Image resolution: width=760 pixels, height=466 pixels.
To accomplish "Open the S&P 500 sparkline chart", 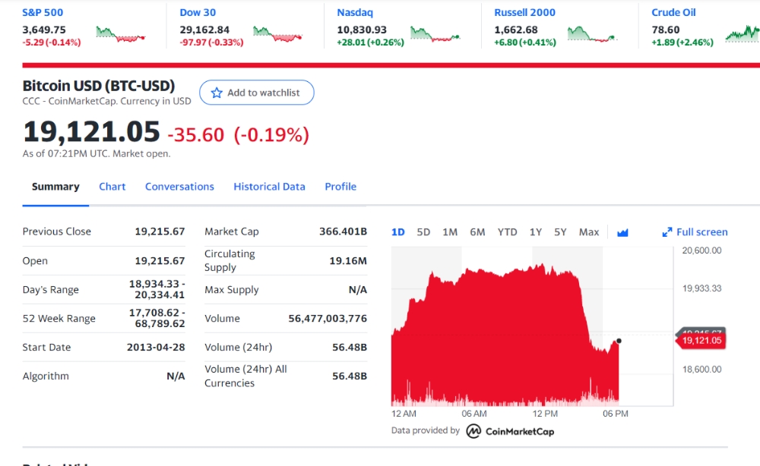I will point(121,35).
